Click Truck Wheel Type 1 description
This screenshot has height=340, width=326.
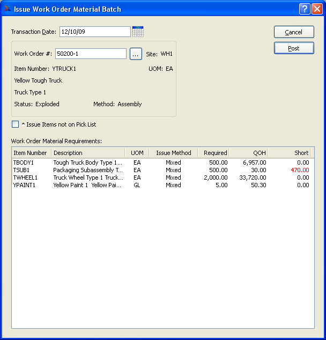pos(88,178)
